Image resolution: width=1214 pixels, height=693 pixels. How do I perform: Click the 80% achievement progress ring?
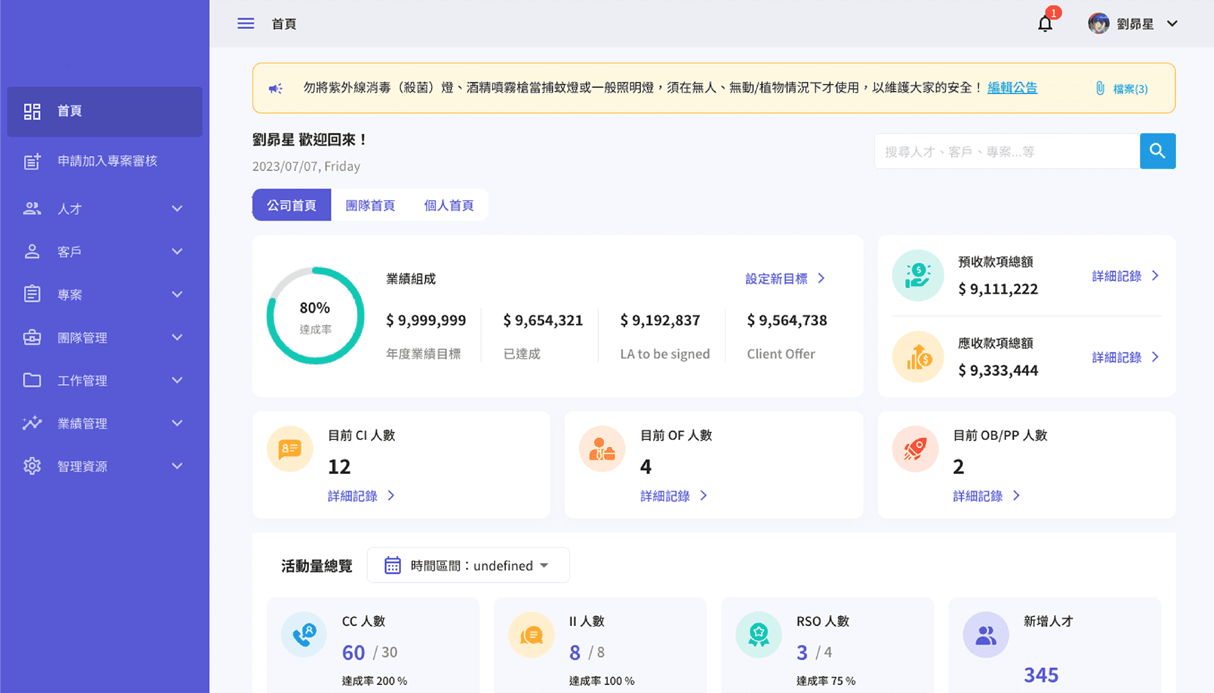[x=314, y=315]
